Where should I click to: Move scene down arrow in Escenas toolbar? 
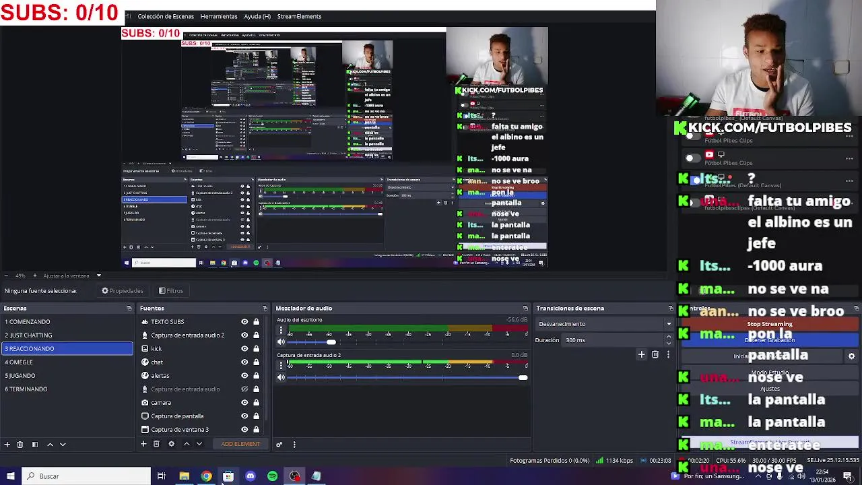click(63, 445)
